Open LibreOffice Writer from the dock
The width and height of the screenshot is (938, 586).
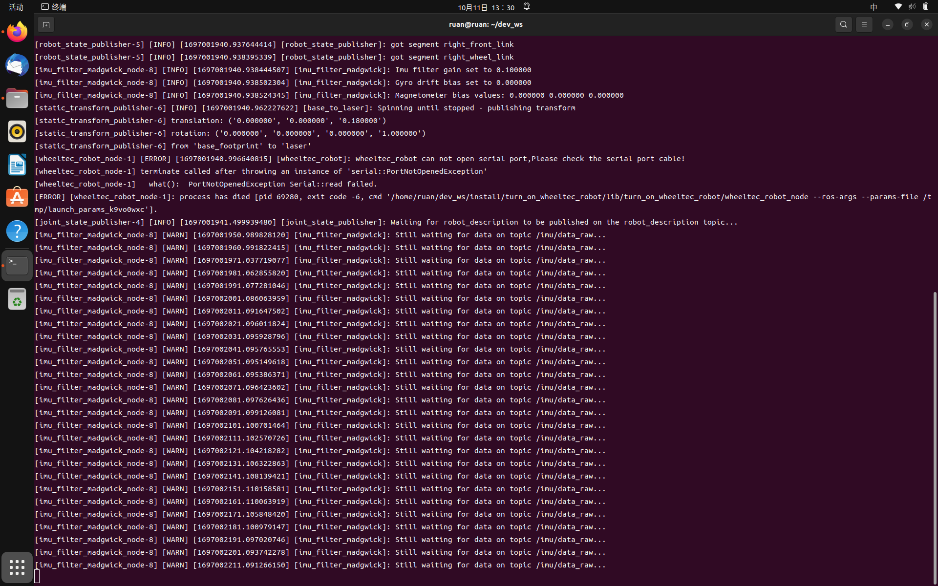point(17,165)
